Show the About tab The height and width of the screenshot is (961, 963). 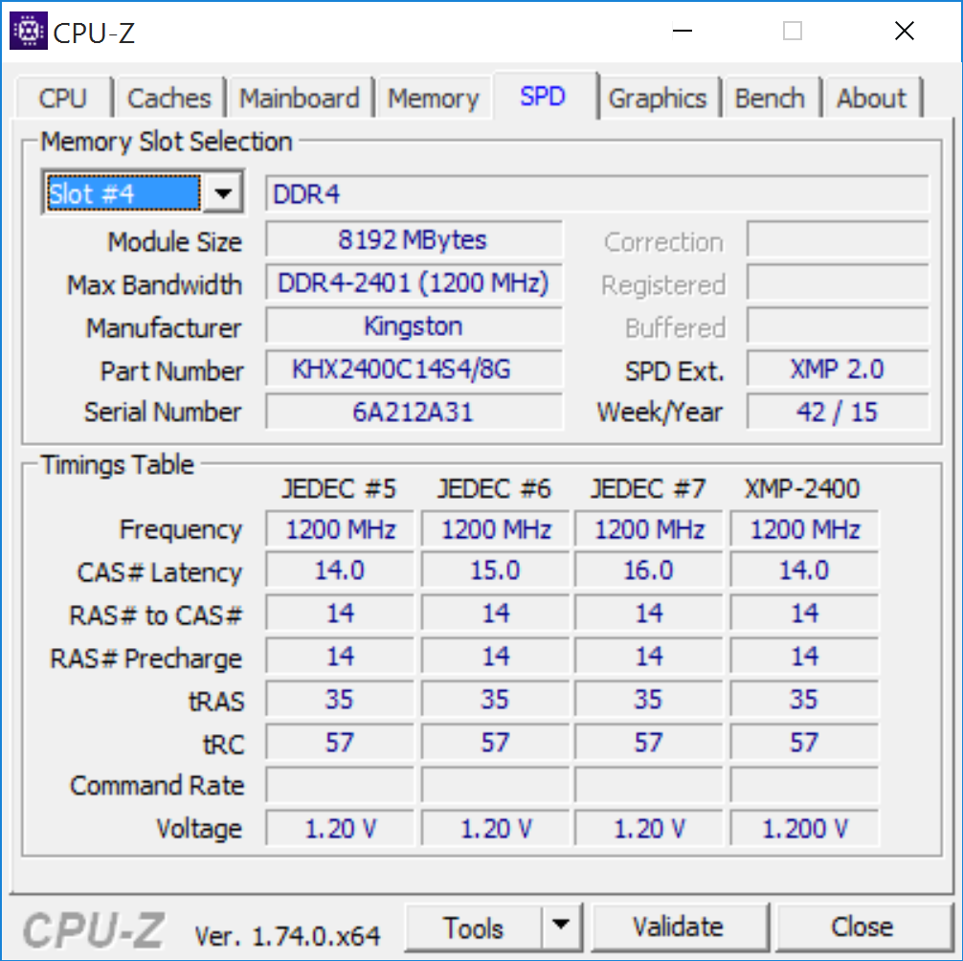871,99
